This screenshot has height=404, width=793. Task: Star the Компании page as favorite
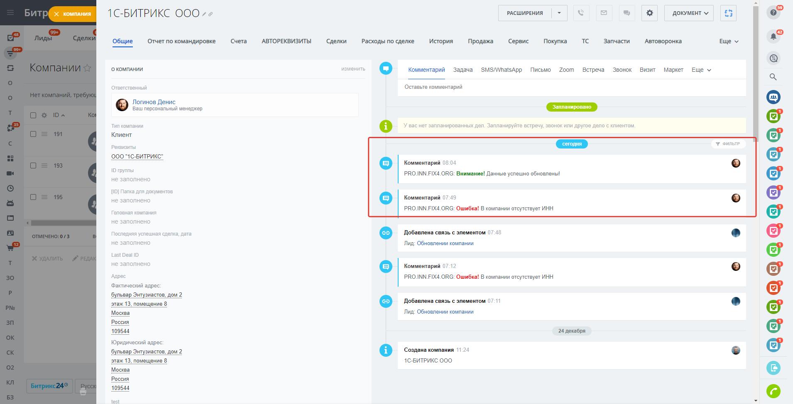click(87, 68)
